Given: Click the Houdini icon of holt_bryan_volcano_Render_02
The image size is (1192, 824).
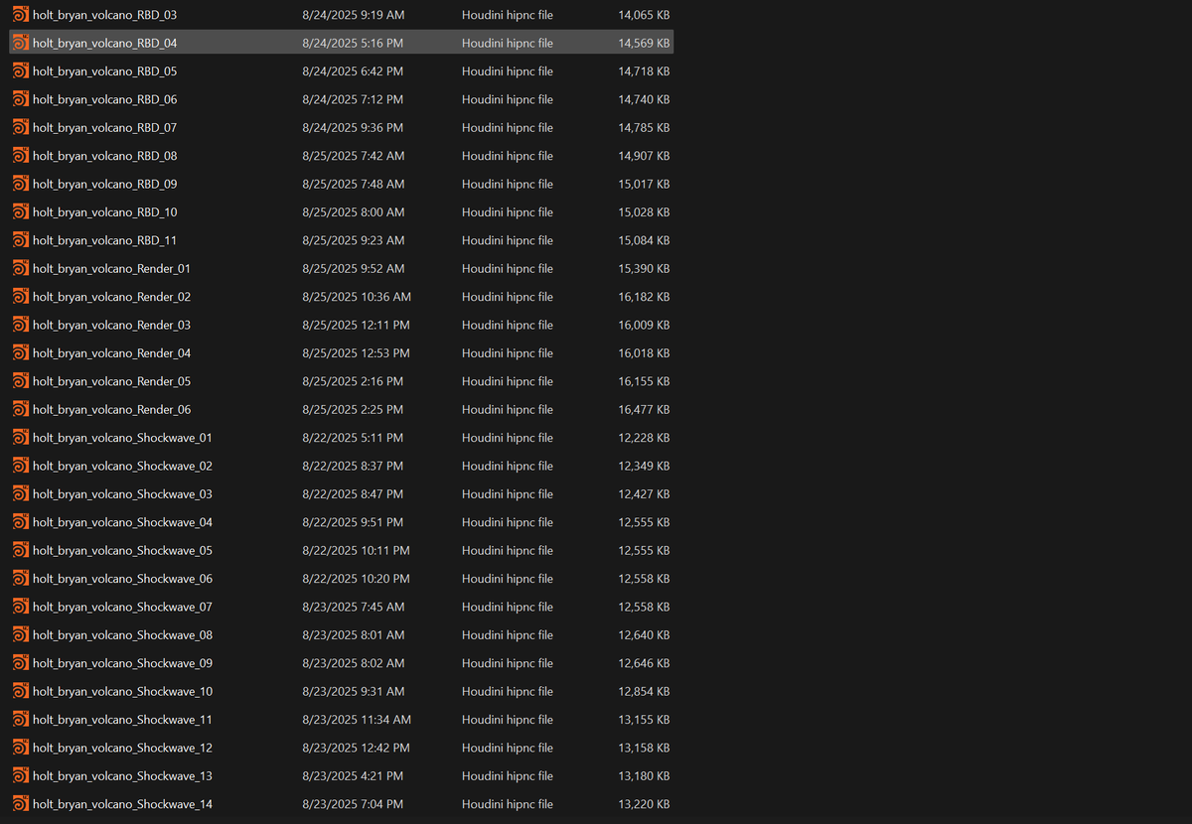Looking at the screenshot, I should [x=21, y=297].
